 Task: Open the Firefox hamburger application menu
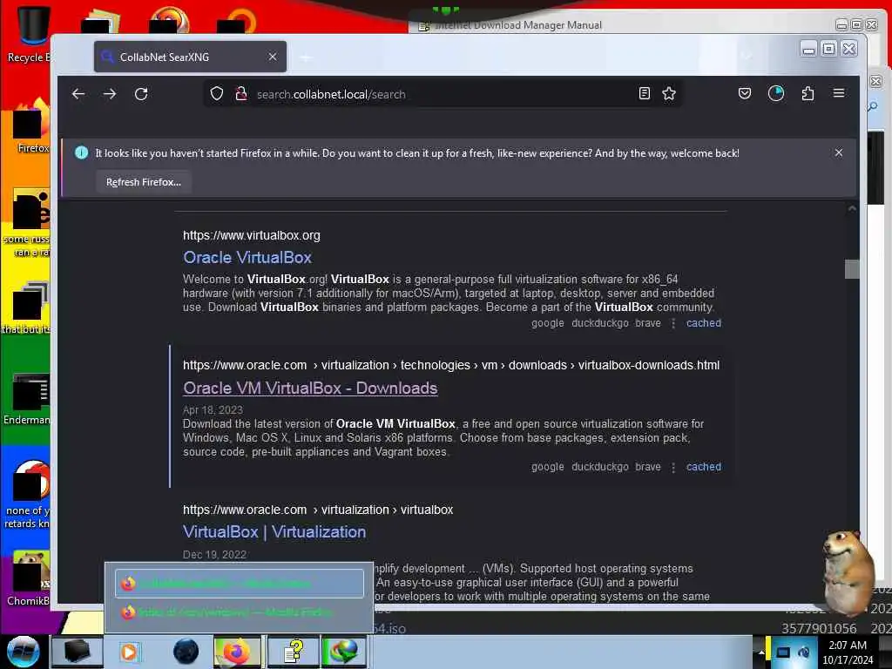pyautogui.click(x=839, y=93)
